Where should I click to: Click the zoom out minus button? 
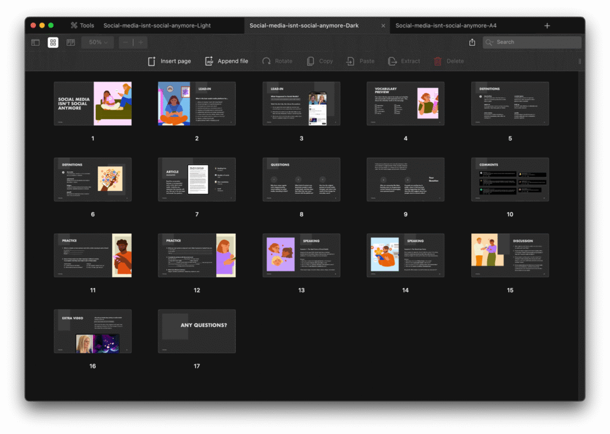point(126,42)
